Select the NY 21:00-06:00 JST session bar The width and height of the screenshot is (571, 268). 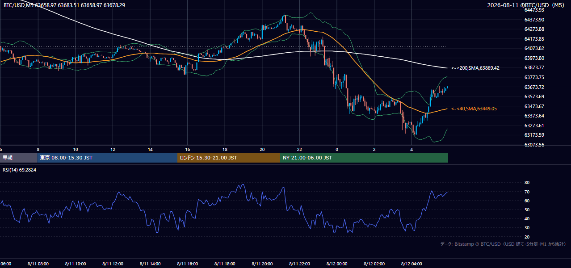(364, 158)
